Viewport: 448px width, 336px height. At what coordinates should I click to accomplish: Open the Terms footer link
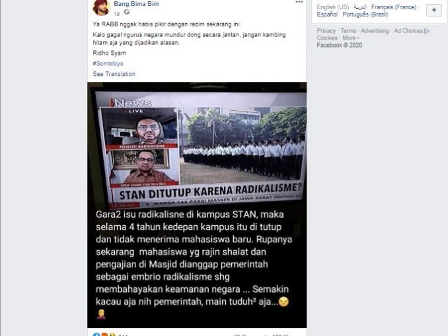click(348, 31)
